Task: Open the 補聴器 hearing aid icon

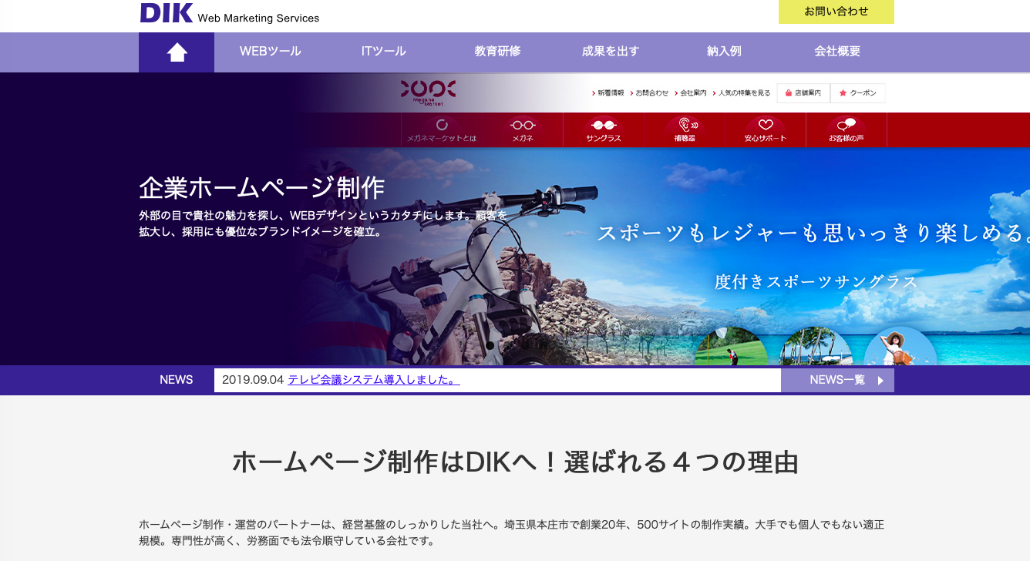Action: [684, 126]
